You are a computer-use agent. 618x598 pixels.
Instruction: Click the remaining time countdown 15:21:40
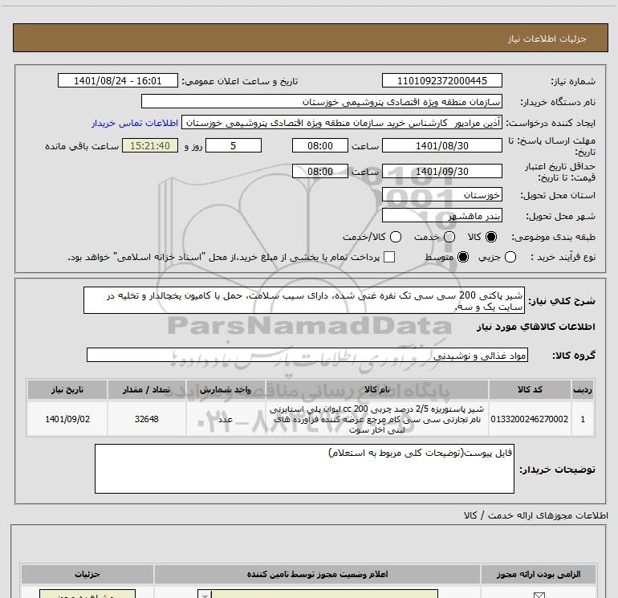coord(150,145)
